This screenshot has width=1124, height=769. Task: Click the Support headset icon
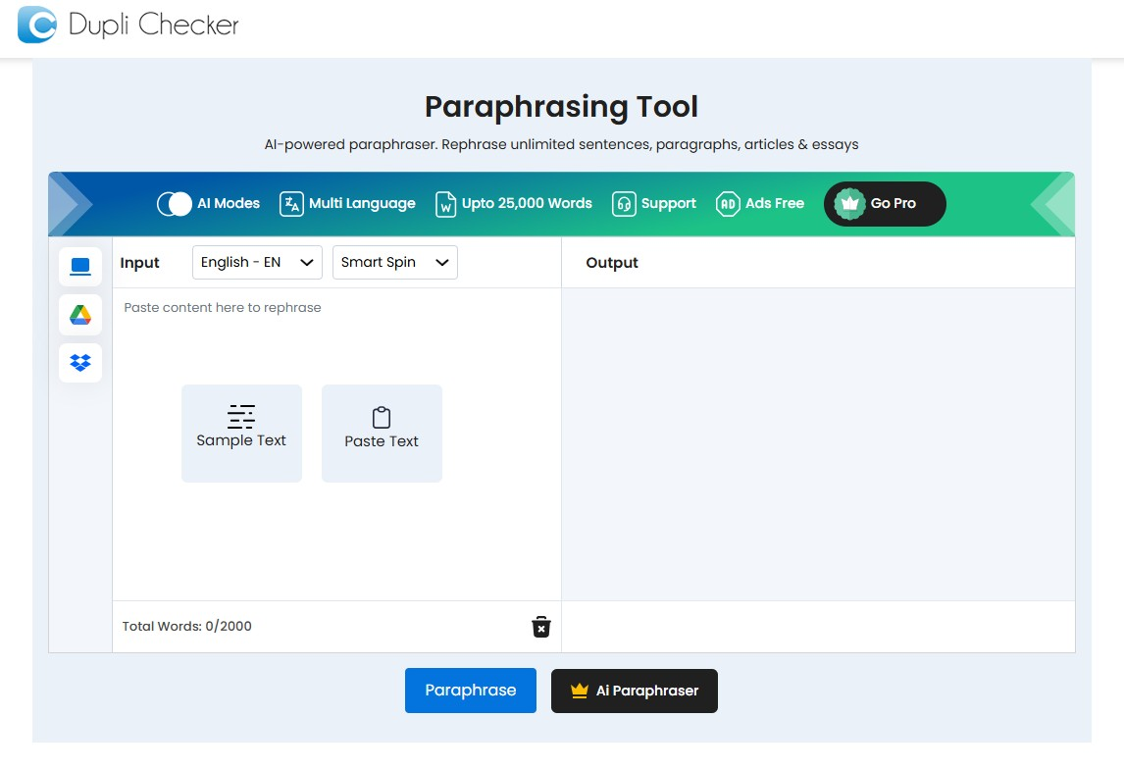624,204
